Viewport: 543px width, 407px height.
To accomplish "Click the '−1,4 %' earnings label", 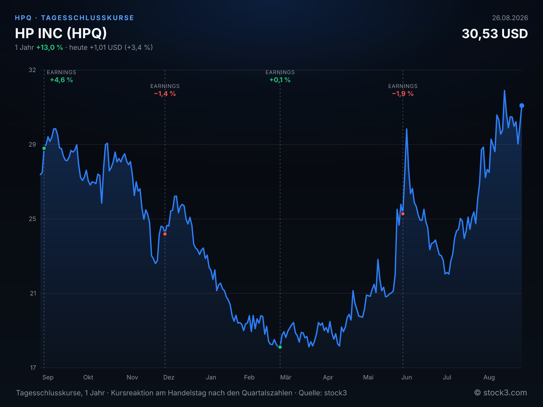I will (x=165, y=94).
